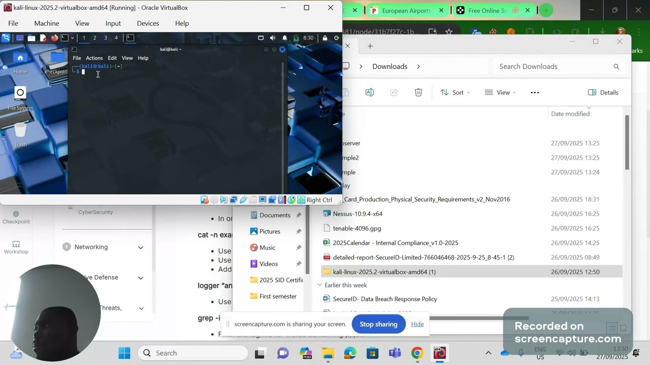Open the File System desktop icon
This screenshot has width=650, height=365.
[20, 98]
